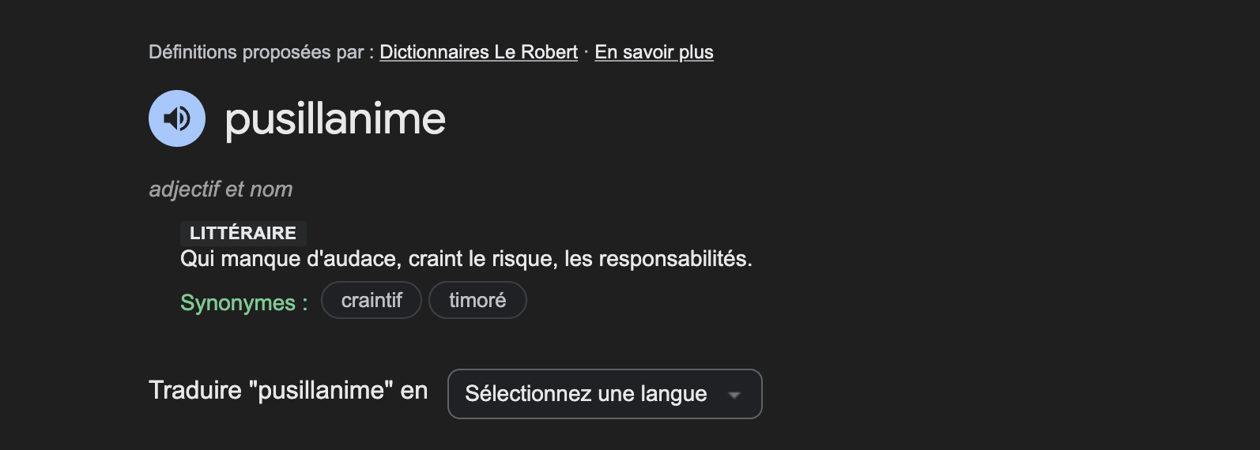This screenshot has width=1260, height=450.
Task: Open the En savoir plus link
Action: click(x=654, y=52)
